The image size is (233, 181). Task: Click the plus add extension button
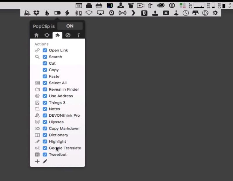point(37,162)
